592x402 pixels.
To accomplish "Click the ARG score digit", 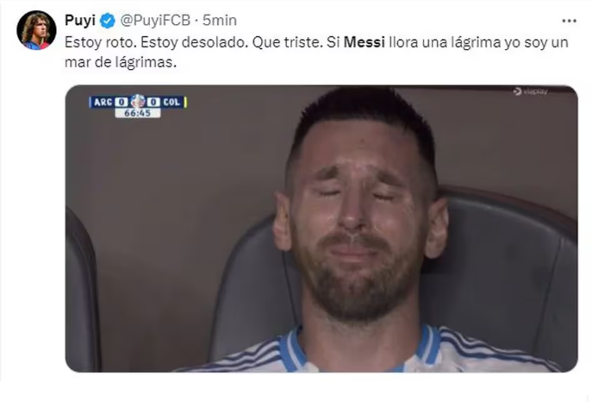I will 122,103.
